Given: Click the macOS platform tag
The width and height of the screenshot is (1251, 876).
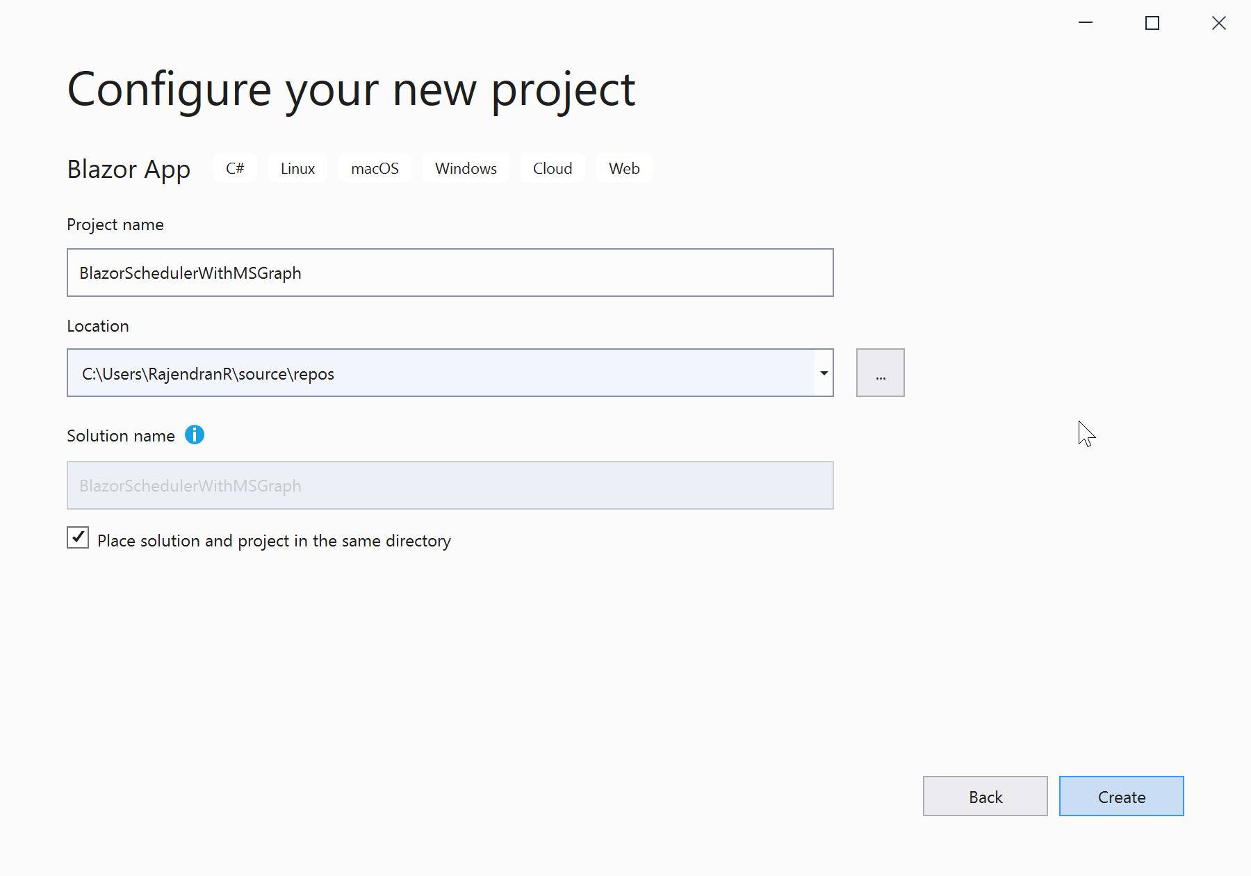Looking at the screenshot, I should click(375, 168).
